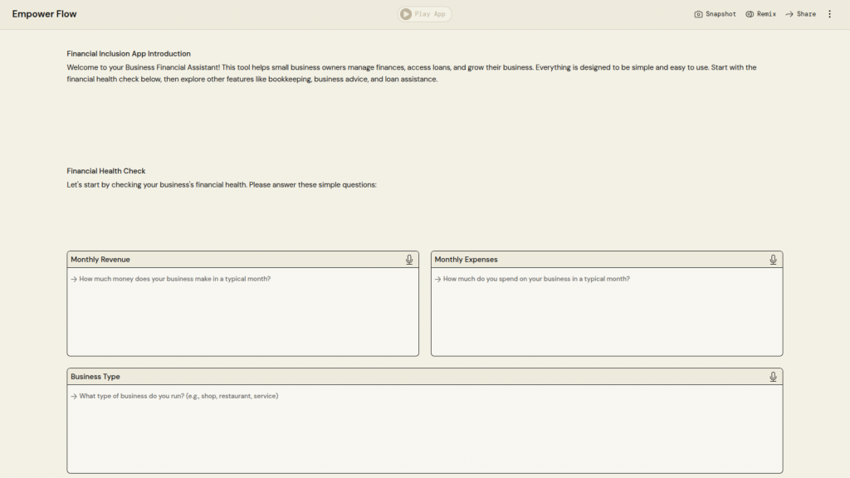Image resolution: width=850 pixels, height=478 pixels.
Task: Click the Share arrow icon
Action: pyautogui.click(x=789, y=14)
